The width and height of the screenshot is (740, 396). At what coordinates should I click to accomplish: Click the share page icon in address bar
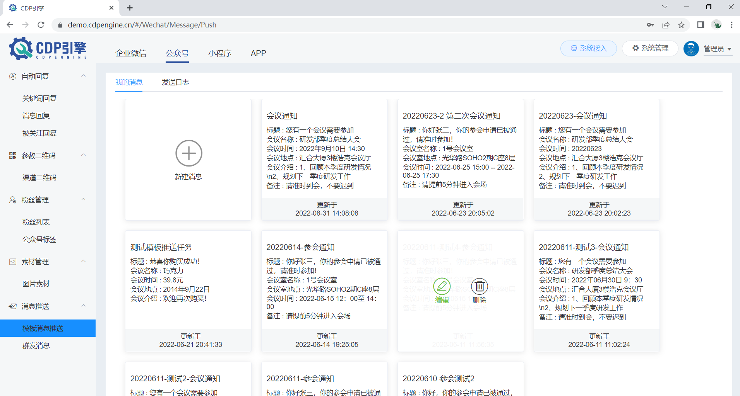666,25
